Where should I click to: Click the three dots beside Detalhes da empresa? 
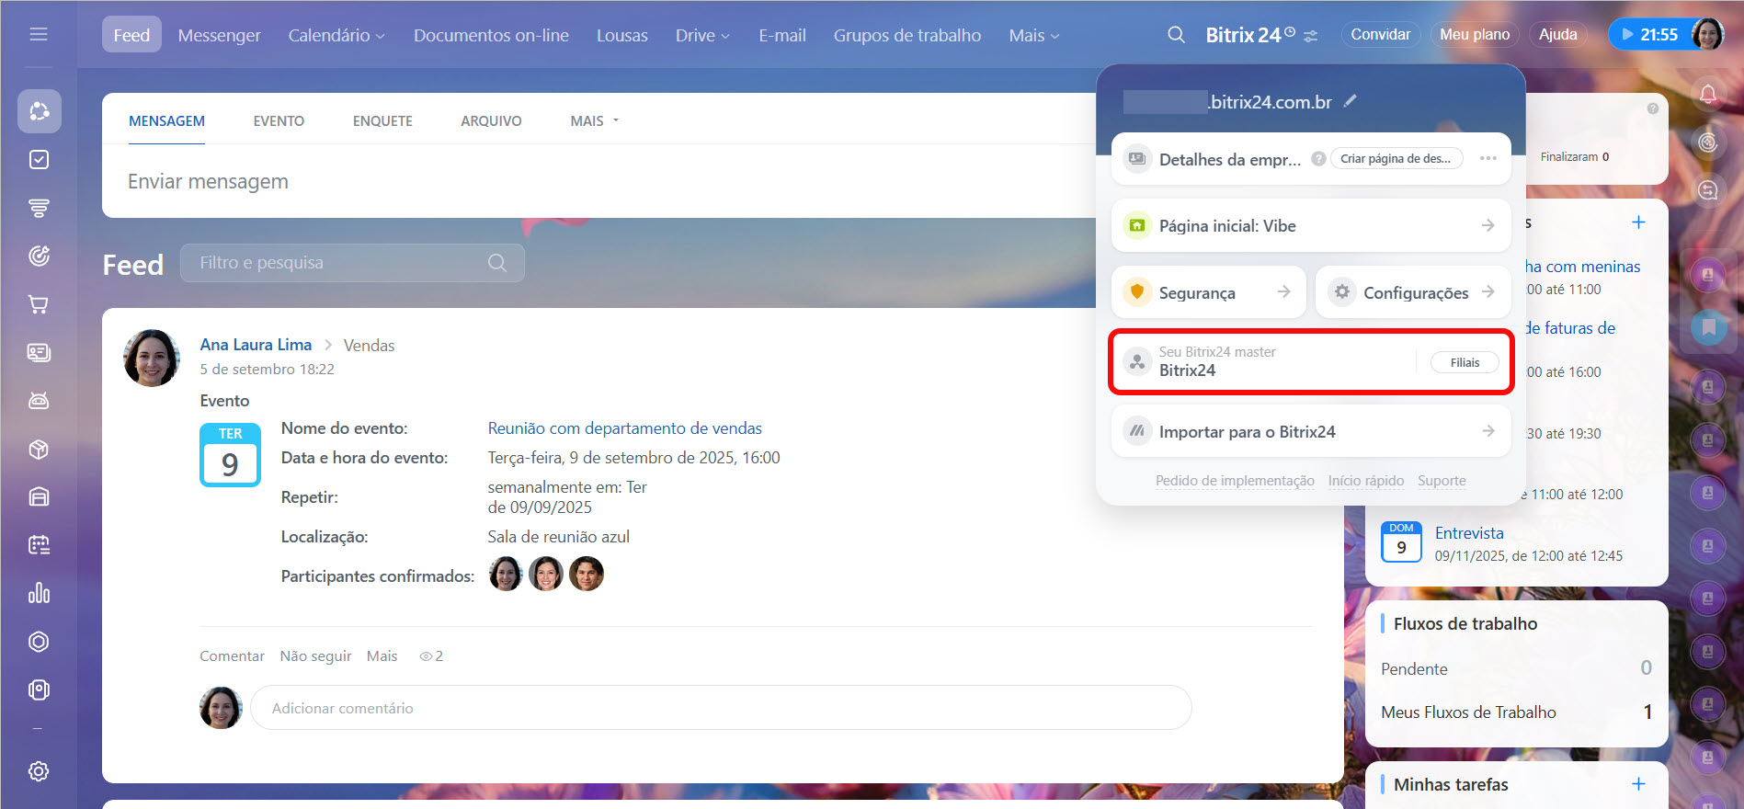1488,158
